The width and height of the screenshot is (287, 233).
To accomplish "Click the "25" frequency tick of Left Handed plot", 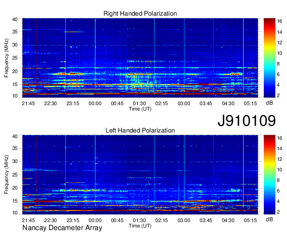I will point(15,175).
